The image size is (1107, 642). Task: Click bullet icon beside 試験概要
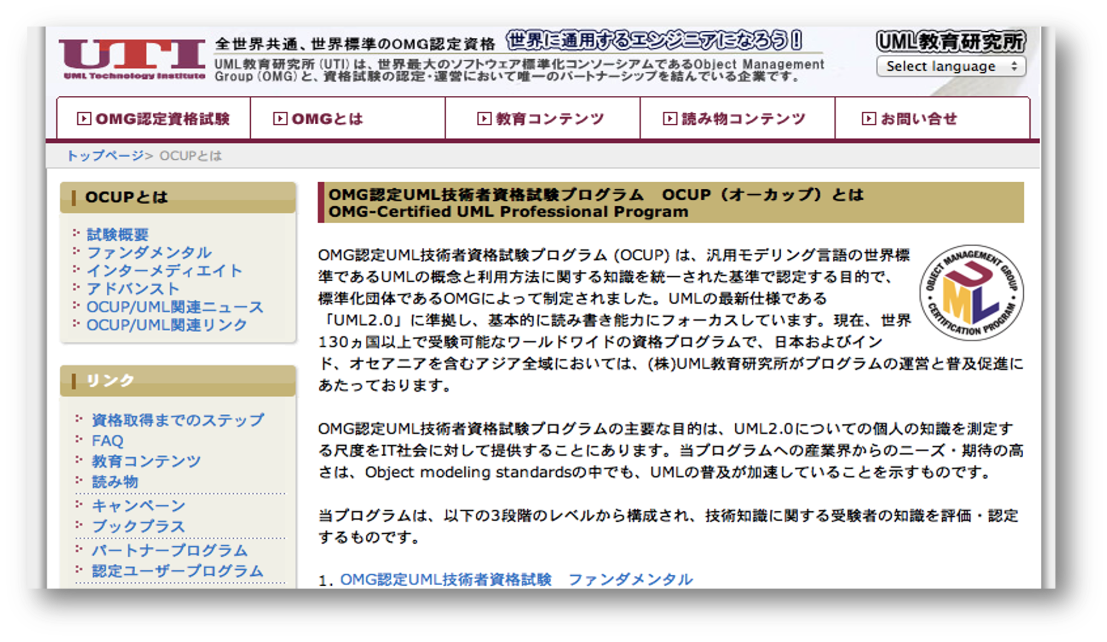click(76, 233)
